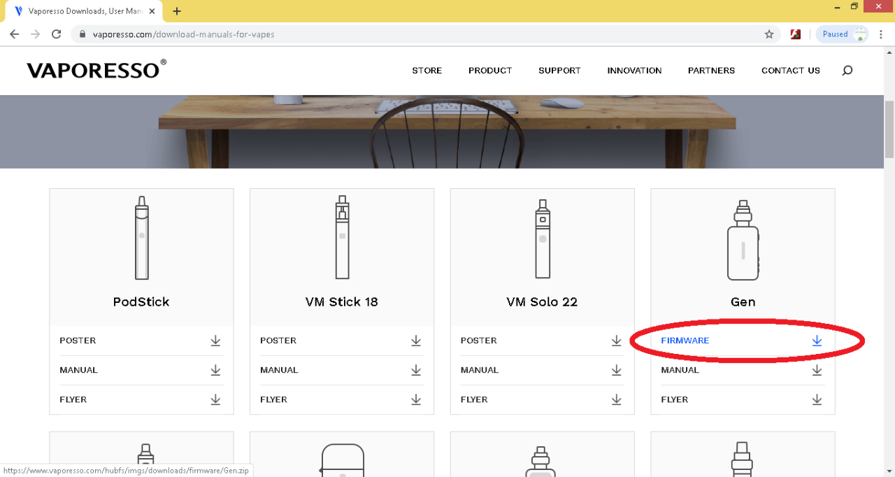Screen dimensions: 895x477
Task: Click the Gen FIRMWARE download icon
Action: click(817, 341)
